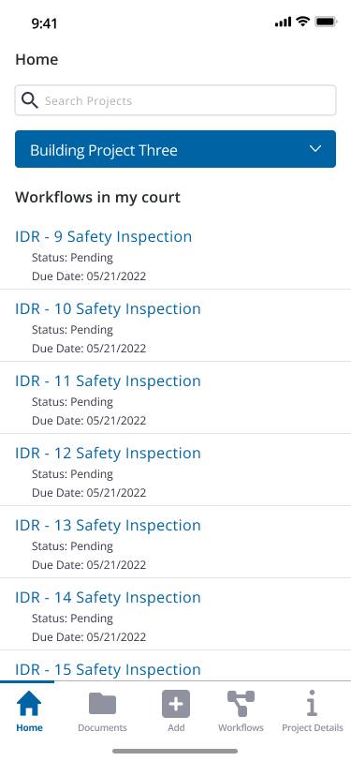Viewport: 351px width, 761px height.
Task: Tap the Add plus icon
Action: [x=176, y=704]
